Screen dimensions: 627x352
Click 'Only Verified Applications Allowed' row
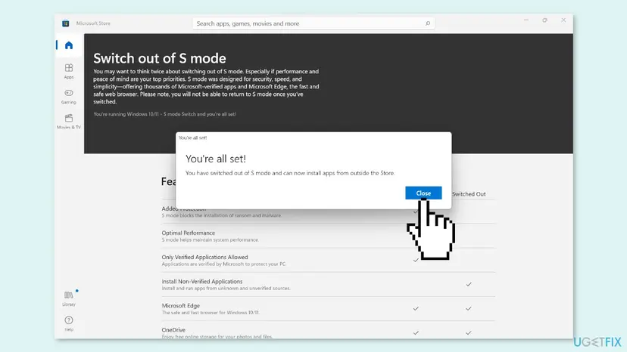click(328, 260)
